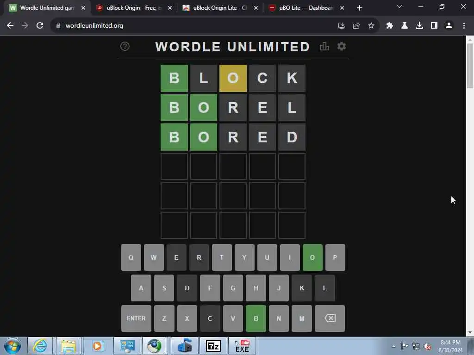Click the browser forward arrow
The width and height of the screenshot is (474, 355).
click(25, 26)
